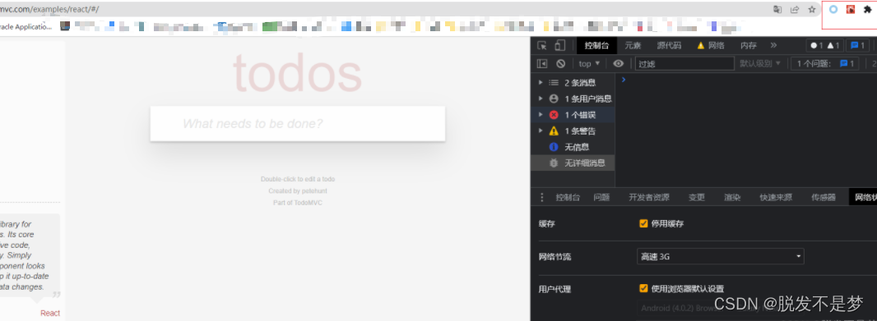The width and height of the screenshot is (877, 321).
Task: Open the React link in page sidebar
Action: (x=50, y=313)
